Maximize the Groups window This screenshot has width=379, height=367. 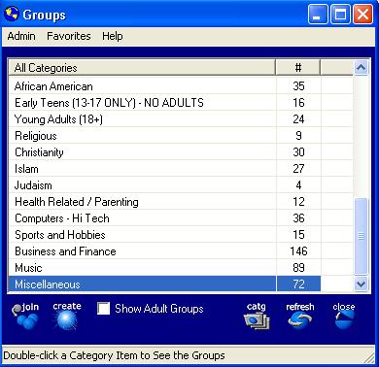[340, 15]
